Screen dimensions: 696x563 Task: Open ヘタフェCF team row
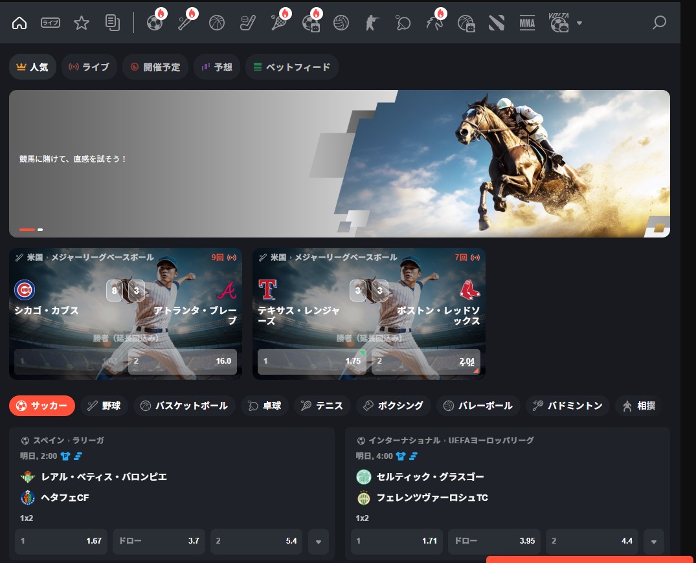[x=65, y=498]
